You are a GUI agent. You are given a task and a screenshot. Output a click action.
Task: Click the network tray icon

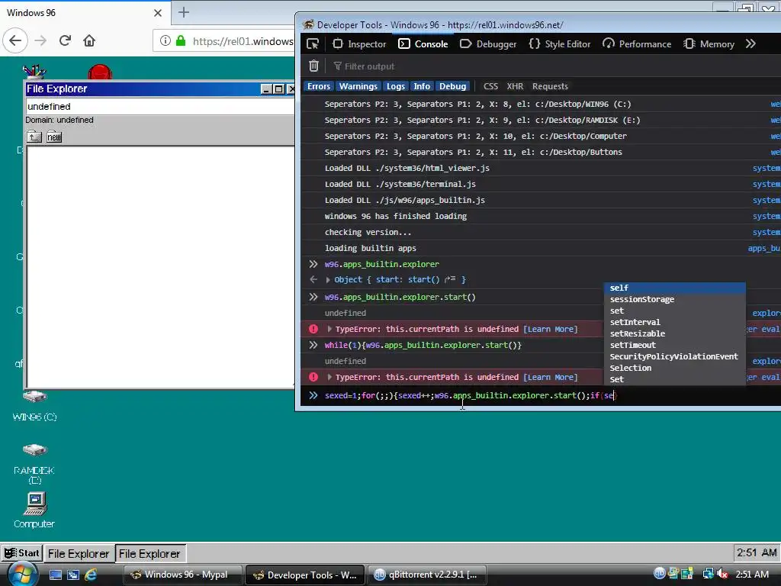click(708, 574)
